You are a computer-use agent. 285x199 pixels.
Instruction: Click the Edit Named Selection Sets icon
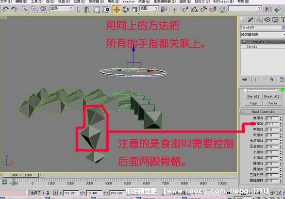[x=223, y=9]
